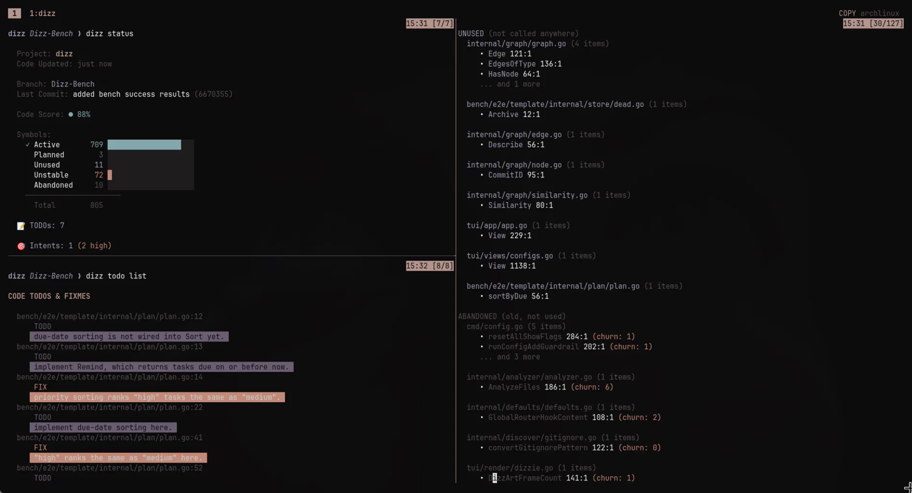Viewport: 912px width, 493px height.
Task: Click the '15:31 [7/7]' copy-mode indicator
Action: click(x=429, y=24)
